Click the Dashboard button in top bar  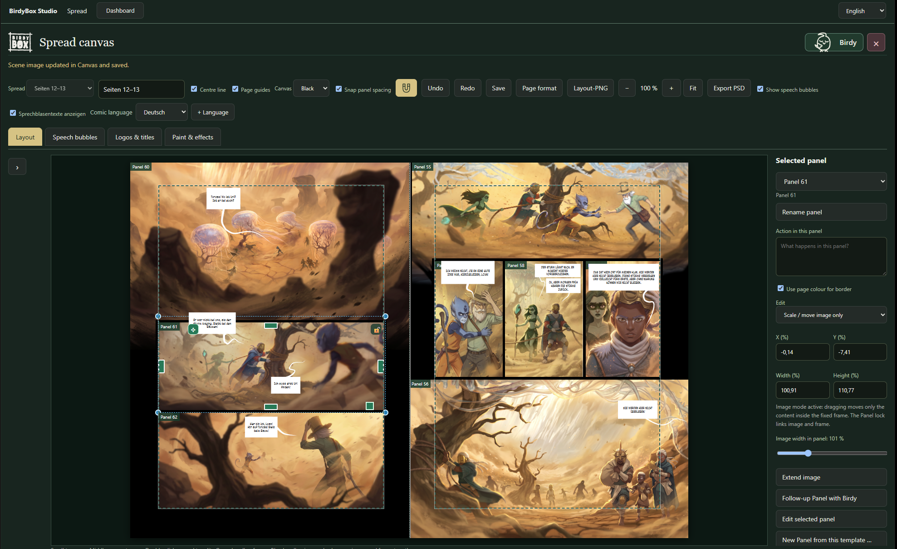point(120,10)
